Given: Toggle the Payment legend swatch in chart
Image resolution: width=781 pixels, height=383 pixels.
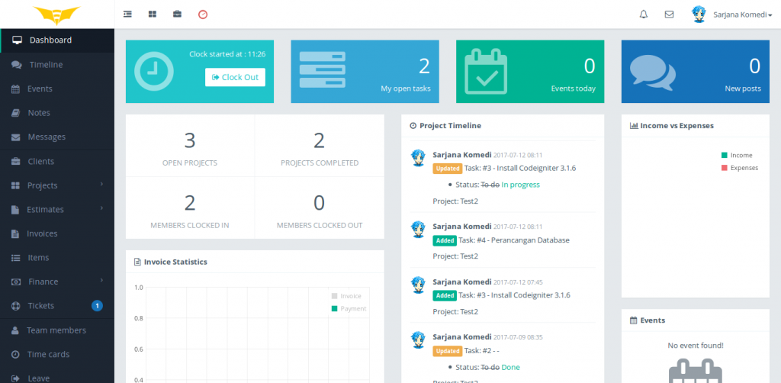Looking at the screenshot, I should point(334,309).
